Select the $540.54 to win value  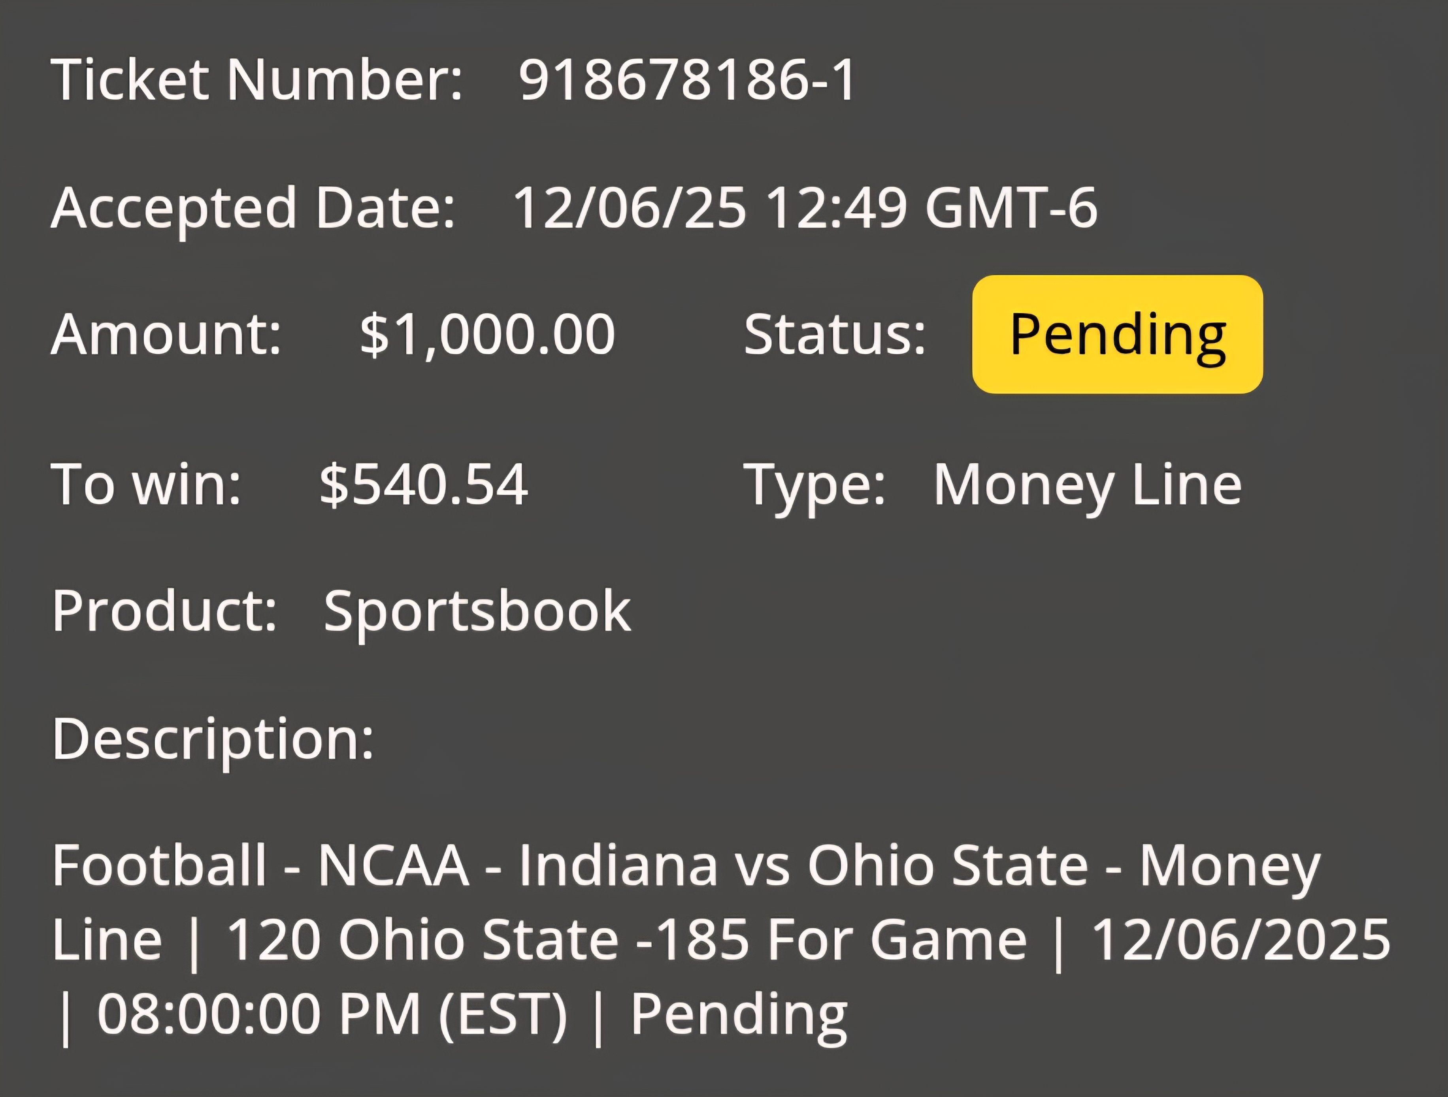coord(424,484)
